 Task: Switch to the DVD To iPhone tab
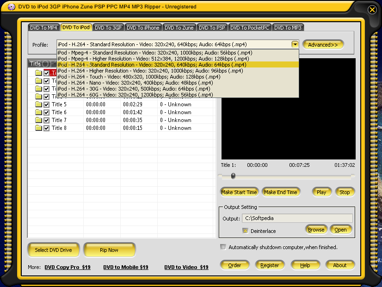pos(143,28)
